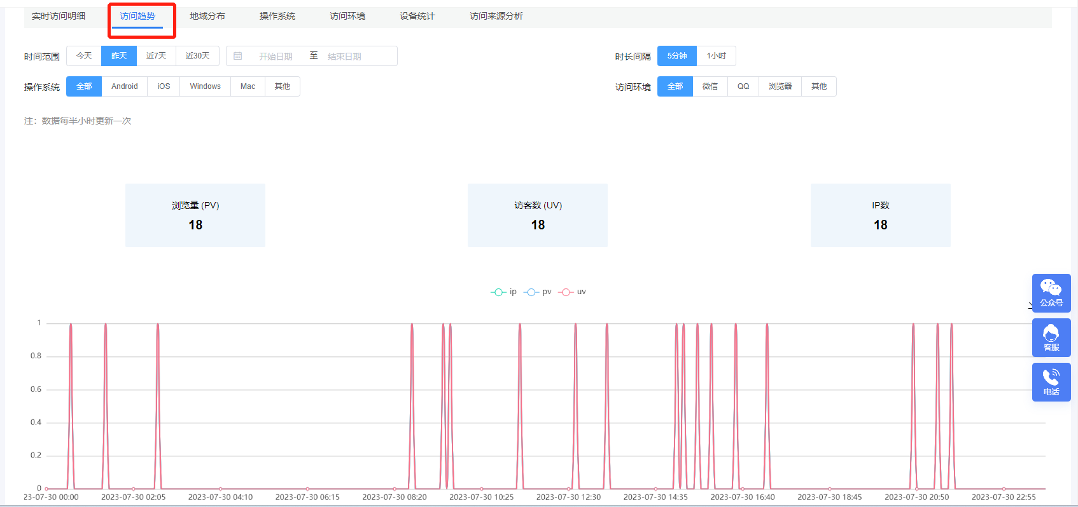Switch interval to 1小时

[x=716, y=56]
